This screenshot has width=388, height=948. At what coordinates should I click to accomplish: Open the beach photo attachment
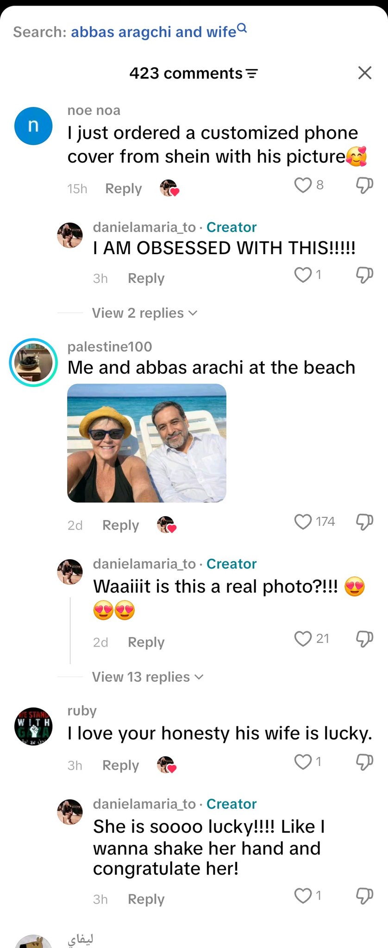147,443
